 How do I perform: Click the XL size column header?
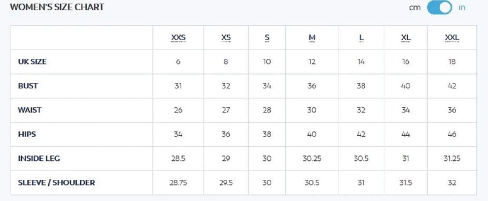click(x=406, y=38)
